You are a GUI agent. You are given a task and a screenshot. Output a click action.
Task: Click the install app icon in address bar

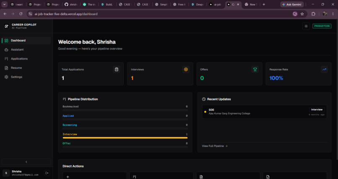coord(295,14)
